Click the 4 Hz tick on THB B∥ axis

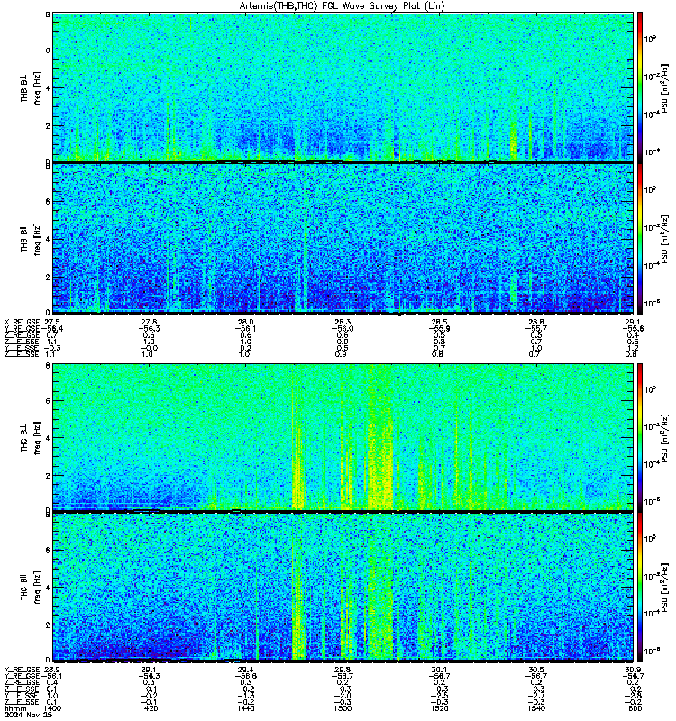pos(48,239)
